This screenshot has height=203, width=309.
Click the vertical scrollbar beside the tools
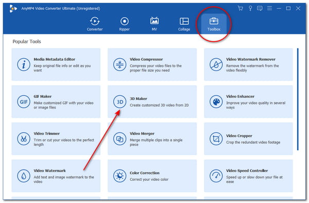(298, 99)
